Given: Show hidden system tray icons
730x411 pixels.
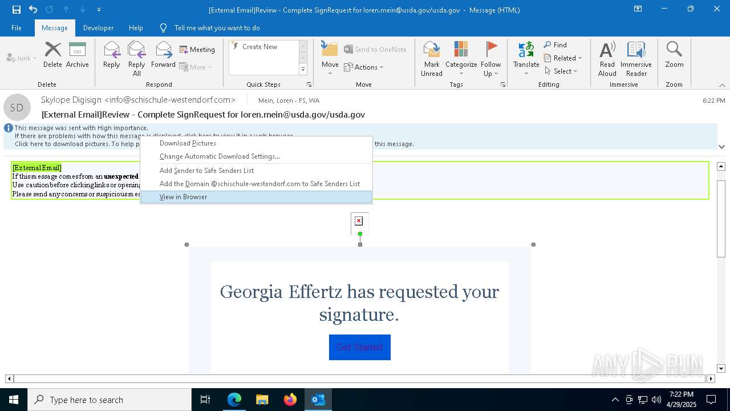Looking at the screenshot, I should tap(615, 400).
